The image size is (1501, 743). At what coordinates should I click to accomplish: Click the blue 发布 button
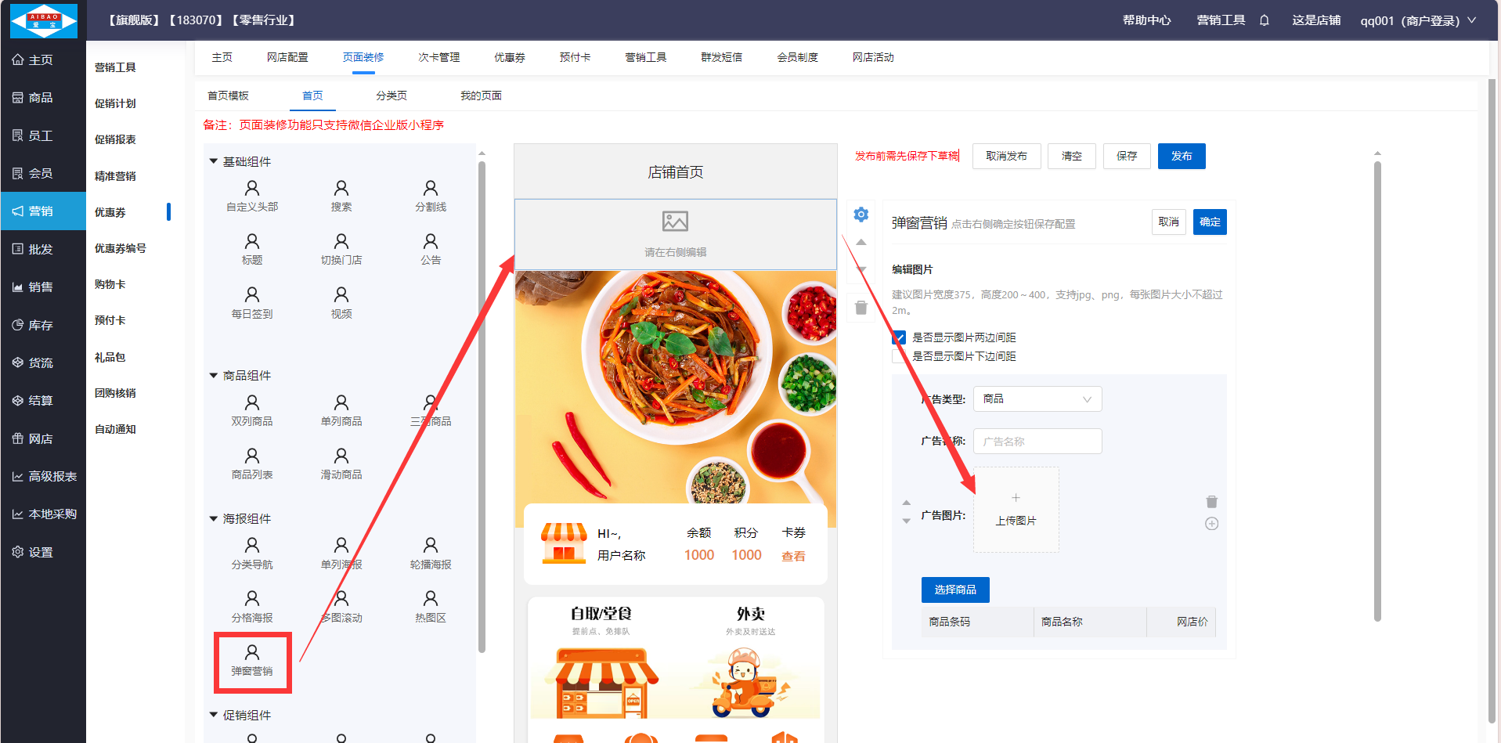1182,156
